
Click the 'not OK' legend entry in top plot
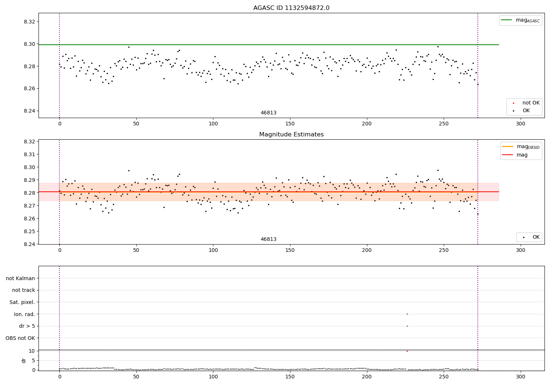(525, 103)
